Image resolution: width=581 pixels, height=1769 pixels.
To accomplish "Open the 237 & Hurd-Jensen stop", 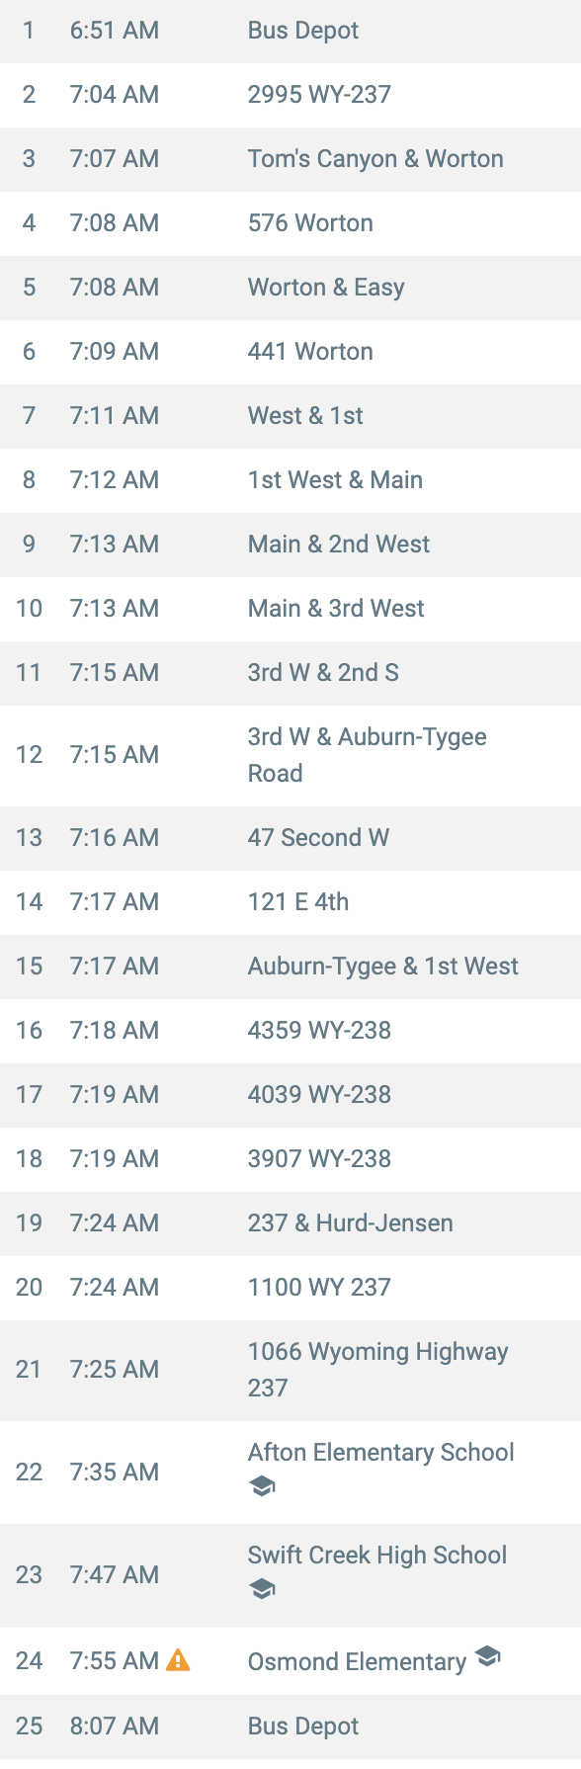I will pos(290,1223).
